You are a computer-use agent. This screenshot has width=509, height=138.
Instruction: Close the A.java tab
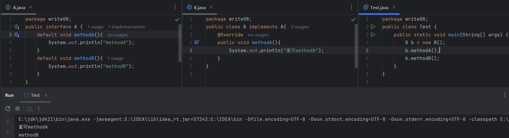tap(31, 7)
